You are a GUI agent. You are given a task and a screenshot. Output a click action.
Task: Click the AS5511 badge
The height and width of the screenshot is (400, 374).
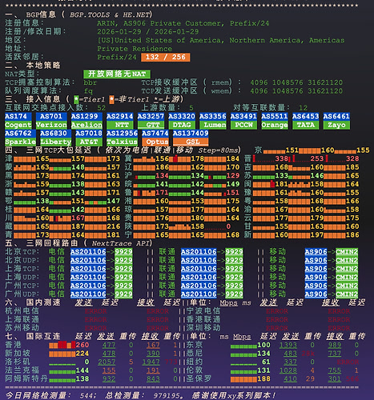coord(275,116)
